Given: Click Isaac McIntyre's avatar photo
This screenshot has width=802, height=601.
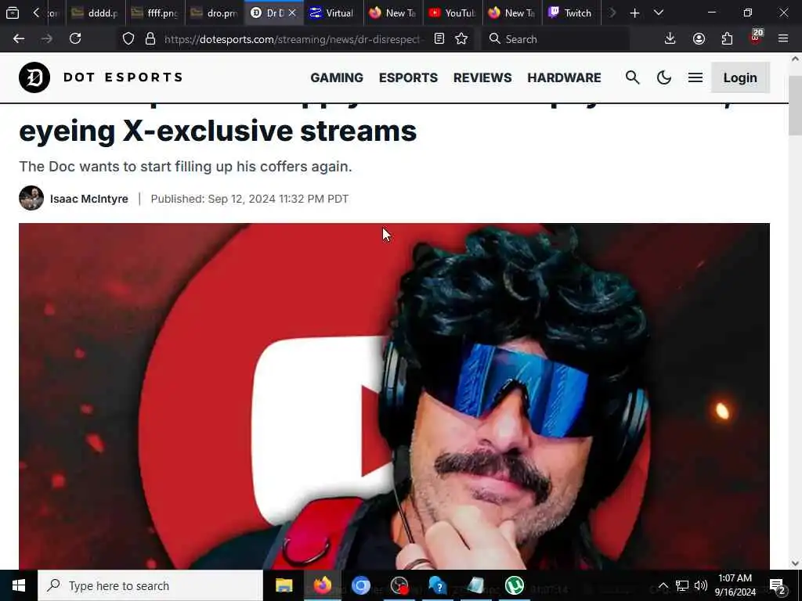Looking at the screenshot, I should (31, 198).
